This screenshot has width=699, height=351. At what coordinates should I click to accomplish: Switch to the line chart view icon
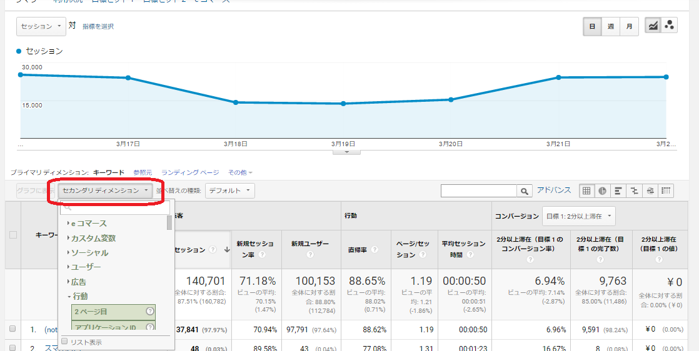pyautogui.click(x=653, y=26)
